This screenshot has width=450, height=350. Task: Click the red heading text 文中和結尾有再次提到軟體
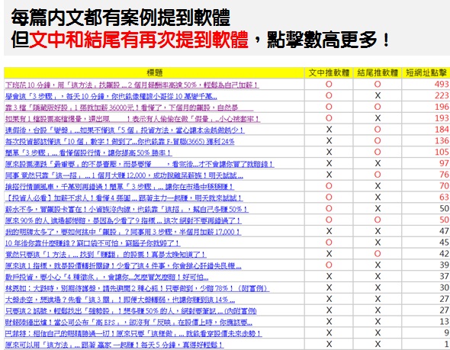(139, 40)
